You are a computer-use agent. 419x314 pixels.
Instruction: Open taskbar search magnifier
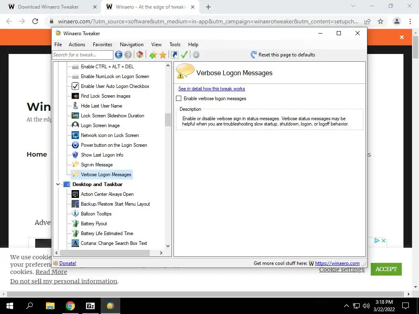point(29,306)
